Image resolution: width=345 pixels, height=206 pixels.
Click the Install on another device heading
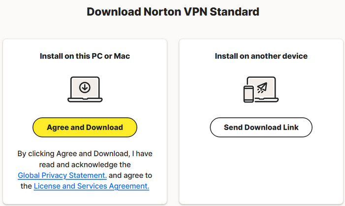(261, 56)
